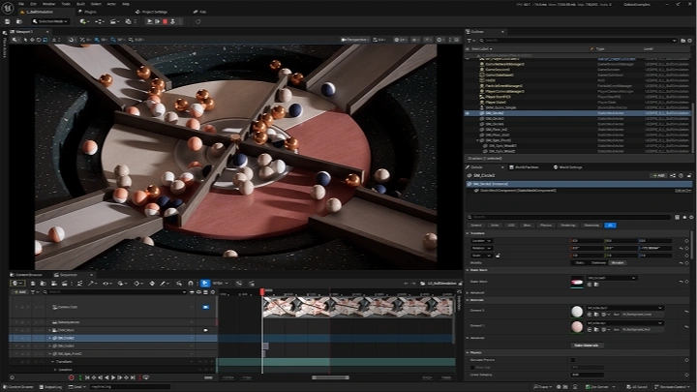Toggle viewport rotation snapping
The width and height of the screenshot is (697, 392).
click(113, 40)
